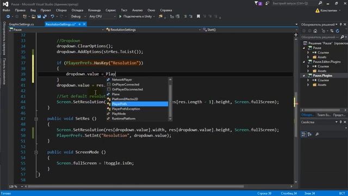Click the open file toolbar icon
Image resolution: width=348 pixels, height=196 pixels.
(x=34, y=16)
